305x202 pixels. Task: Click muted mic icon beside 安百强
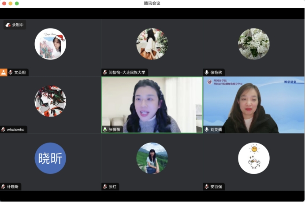pos(207,187)
